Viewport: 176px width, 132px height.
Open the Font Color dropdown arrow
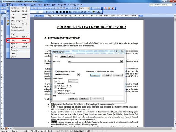pos(101,12)
